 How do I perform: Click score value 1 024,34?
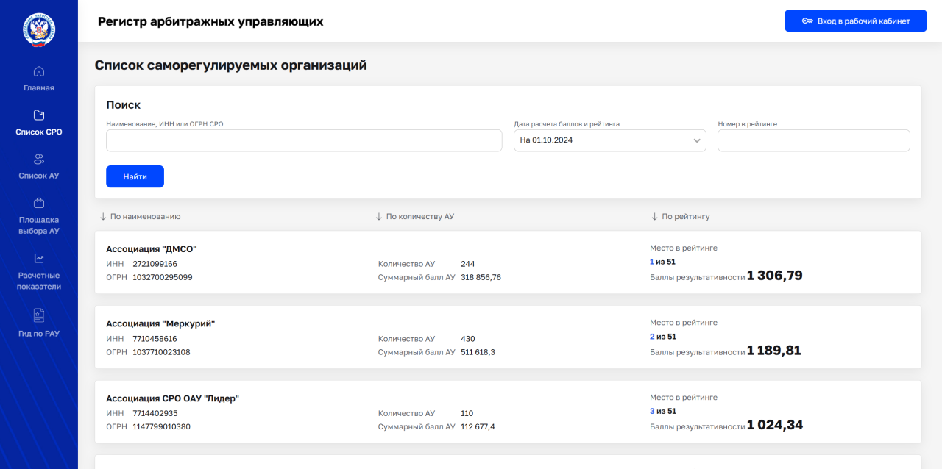point(775,425)
